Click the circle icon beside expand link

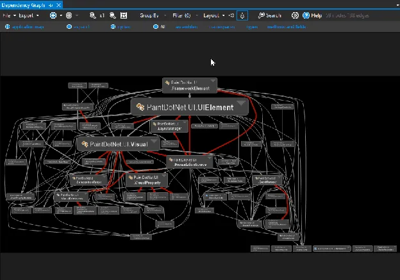point(69,26)
